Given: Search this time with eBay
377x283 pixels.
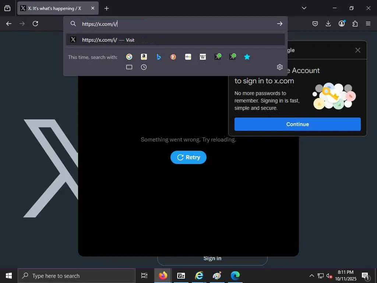Looking at the screenshot, I should 188,57.
